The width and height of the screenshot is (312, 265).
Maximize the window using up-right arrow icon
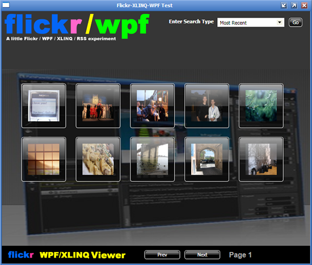294,5
